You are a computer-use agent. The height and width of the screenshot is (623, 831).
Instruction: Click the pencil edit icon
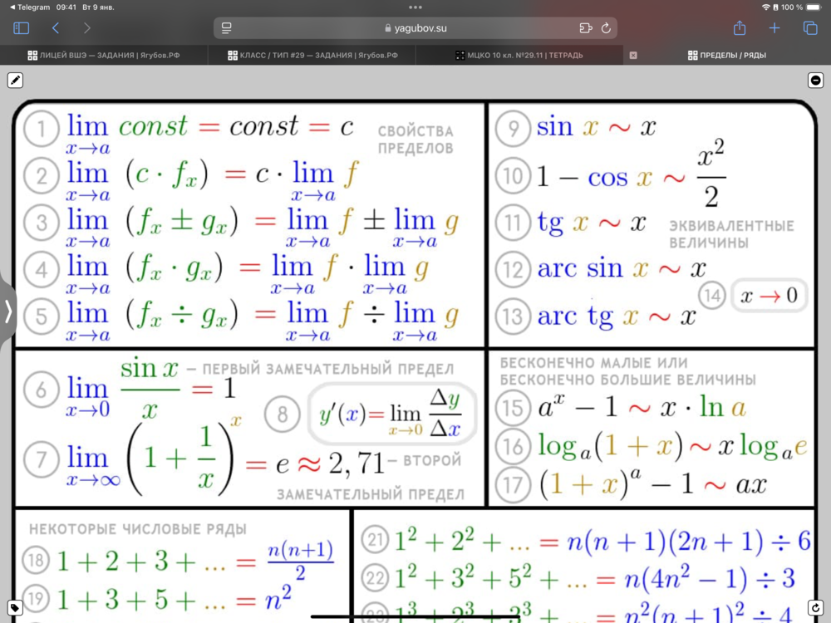pyautogui.click(x=15, y=81)
